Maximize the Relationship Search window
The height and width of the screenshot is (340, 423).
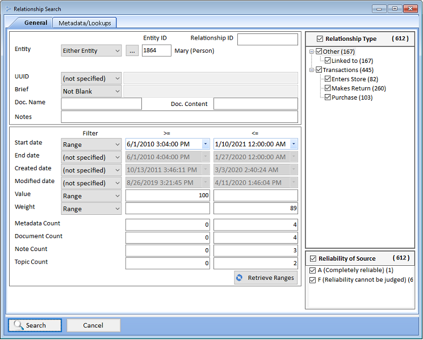click(395, 8)
